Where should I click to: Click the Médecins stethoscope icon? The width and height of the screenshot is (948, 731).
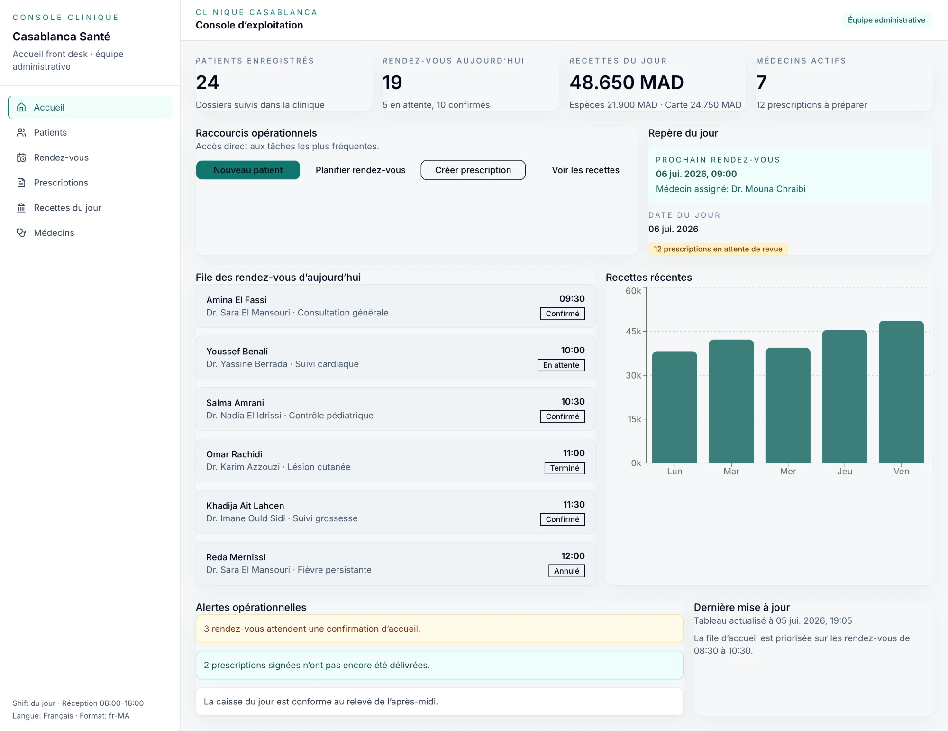21,233
